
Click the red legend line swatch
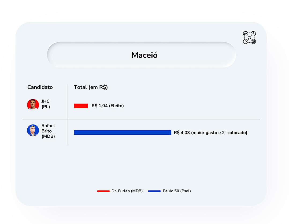(x=103, y=191)
